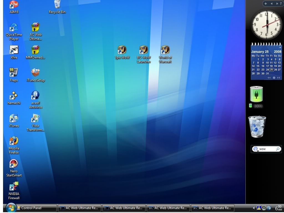Select the BC-WoW Launcher shortcut
Image resolution: width=284 pixels, height=213 pixels.
coord(144,55)
